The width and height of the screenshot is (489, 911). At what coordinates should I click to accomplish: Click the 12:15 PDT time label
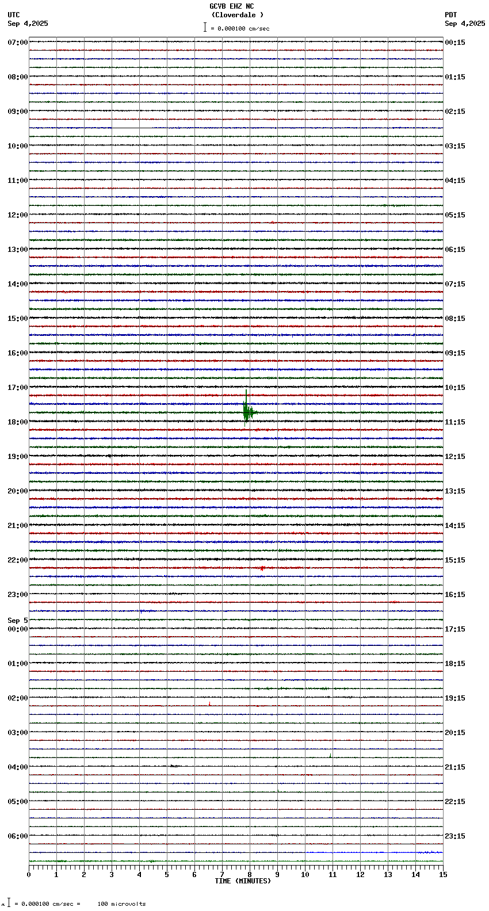[455, 457]
